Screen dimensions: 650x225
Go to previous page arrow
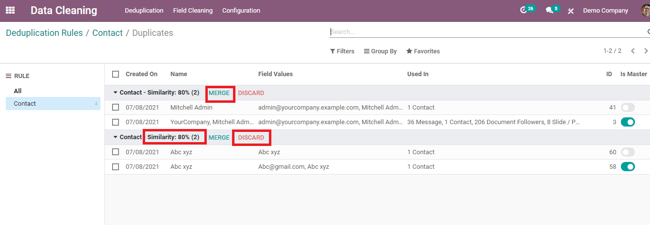click(633, 51)
